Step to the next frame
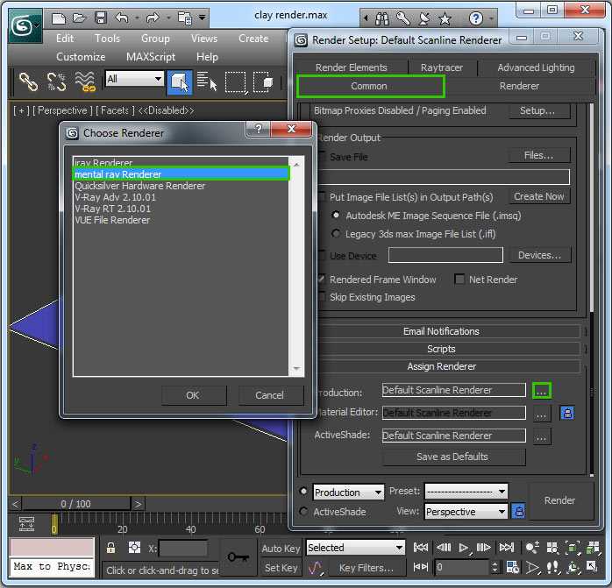The height and width of the screenshot is (588, 612). 483,548
